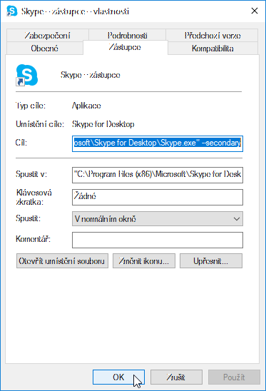The image size is (266, 391).
Task: Focus the Klávesová zkratka field
Action: point(158,197)
